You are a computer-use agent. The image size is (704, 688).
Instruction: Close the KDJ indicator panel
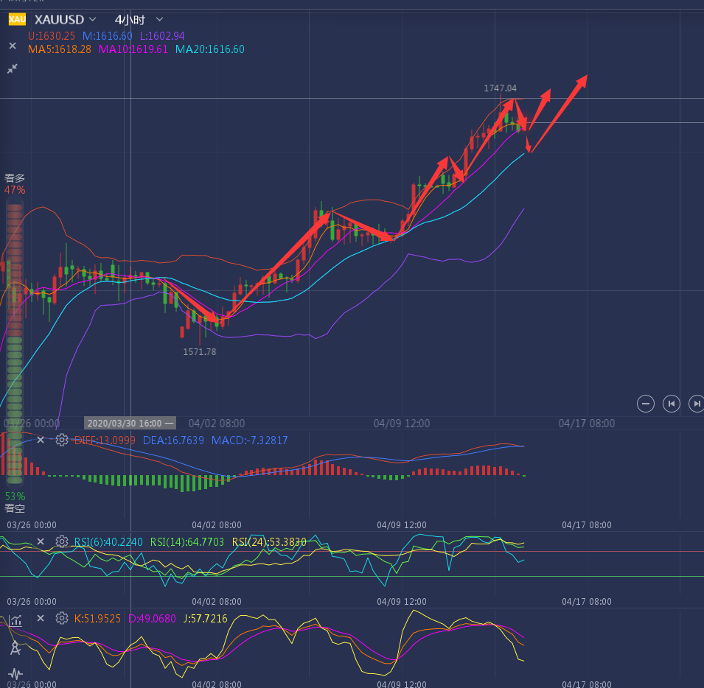pos(41,618)
